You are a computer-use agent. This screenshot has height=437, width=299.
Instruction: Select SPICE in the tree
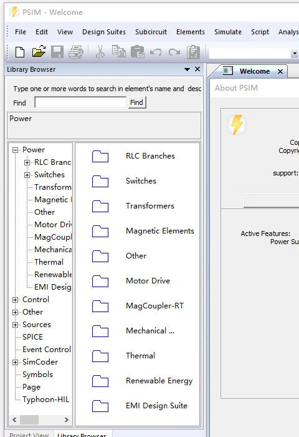[x=32, y=337]
